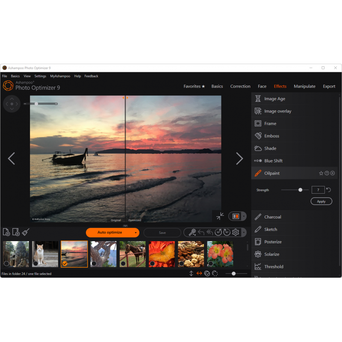Select the Emboss effect
The image size is (342, 342).
coord(271,136)
